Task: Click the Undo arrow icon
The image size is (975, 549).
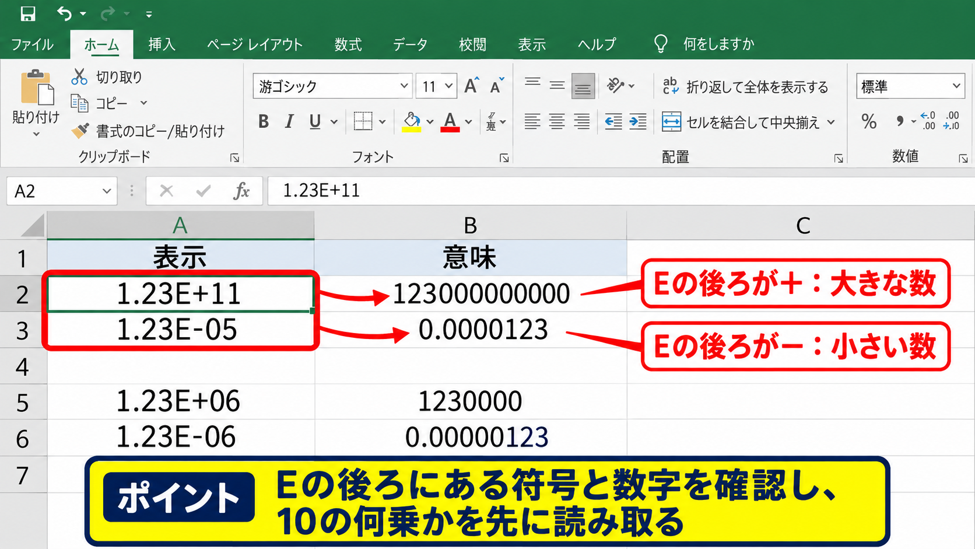Action: (x=65, y=13)
